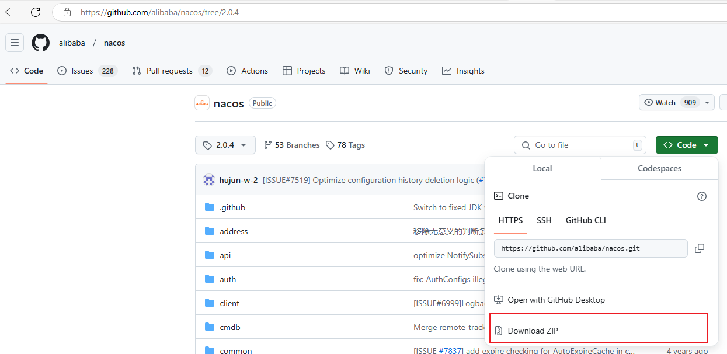Click the client folder icon

tap(210, 303)
